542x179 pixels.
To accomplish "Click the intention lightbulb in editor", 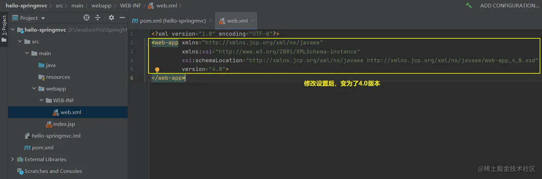I will pyautogui.click(x=157, y=70).
